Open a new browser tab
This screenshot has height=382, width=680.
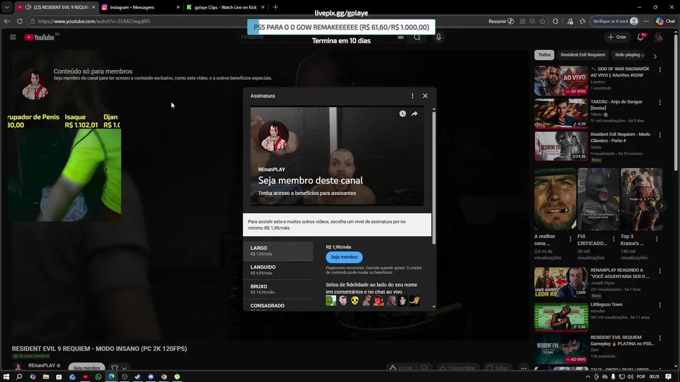coord(275,7)
